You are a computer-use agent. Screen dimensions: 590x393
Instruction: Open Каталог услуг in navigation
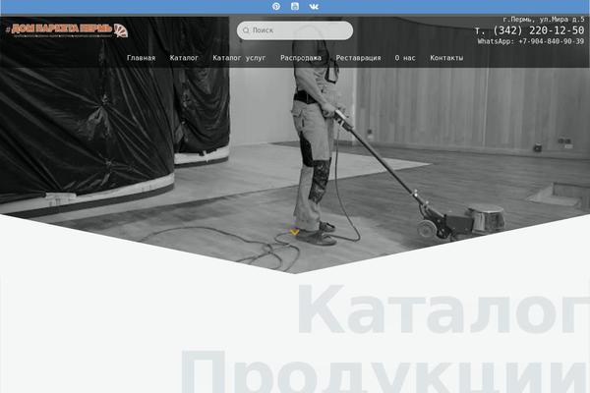[x=239, y=58]
